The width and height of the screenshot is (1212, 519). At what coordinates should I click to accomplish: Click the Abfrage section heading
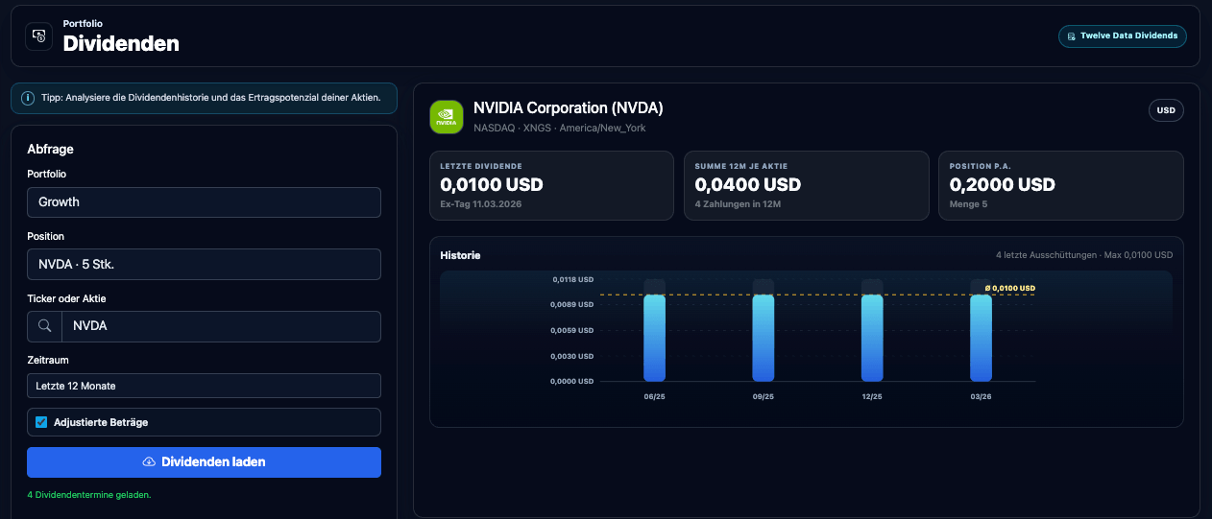click(51, 149)
